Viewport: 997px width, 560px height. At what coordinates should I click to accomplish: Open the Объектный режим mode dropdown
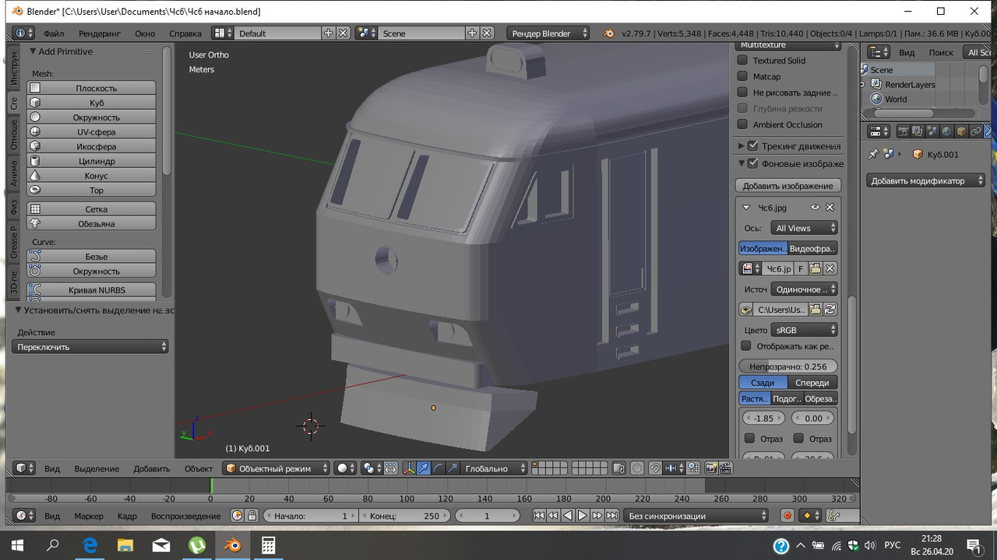point(277,468)
